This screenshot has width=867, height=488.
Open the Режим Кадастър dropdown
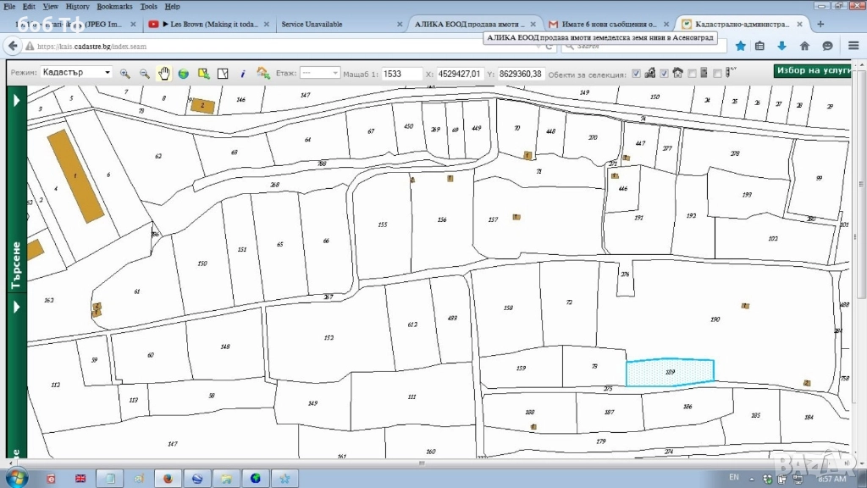coord(76,73)
